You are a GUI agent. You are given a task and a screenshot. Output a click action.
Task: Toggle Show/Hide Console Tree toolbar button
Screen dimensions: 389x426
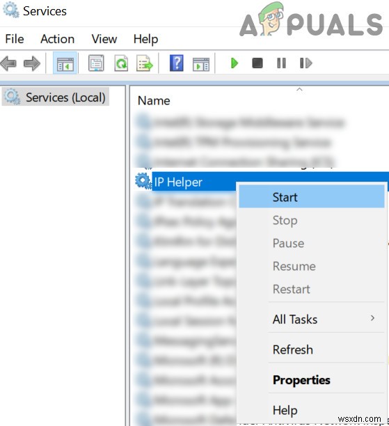click(65, 63)
